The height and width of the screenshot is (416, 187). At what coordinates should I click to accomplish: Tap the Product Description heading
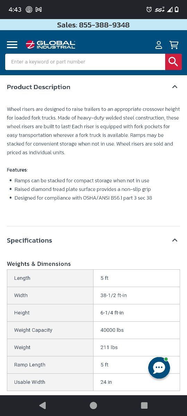(x=38, y=87)
